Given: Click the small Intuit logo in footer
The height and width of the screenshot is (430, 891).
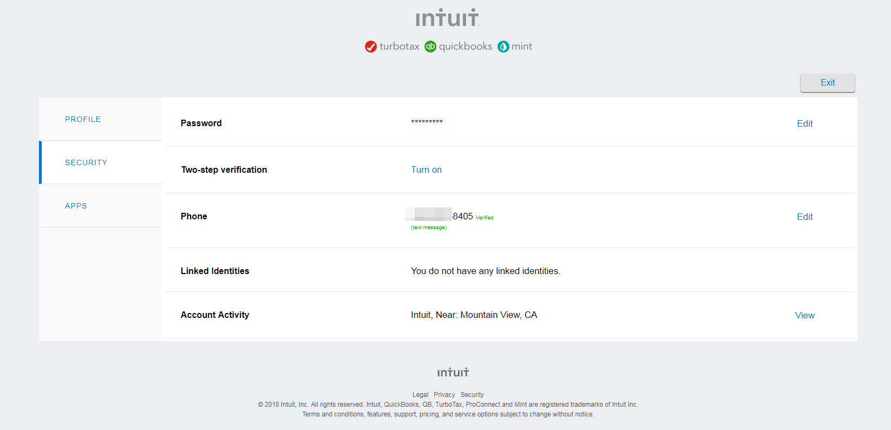Looking at the screenshot, I should (x=453, y=372).
